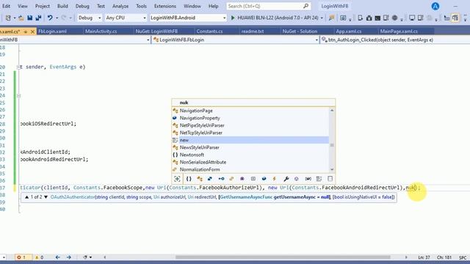Toggle the properties filter wrench icon
Image resolution: width=470 pixels, height=264 pixels.
pyautogui.click(x=286, y=179)
